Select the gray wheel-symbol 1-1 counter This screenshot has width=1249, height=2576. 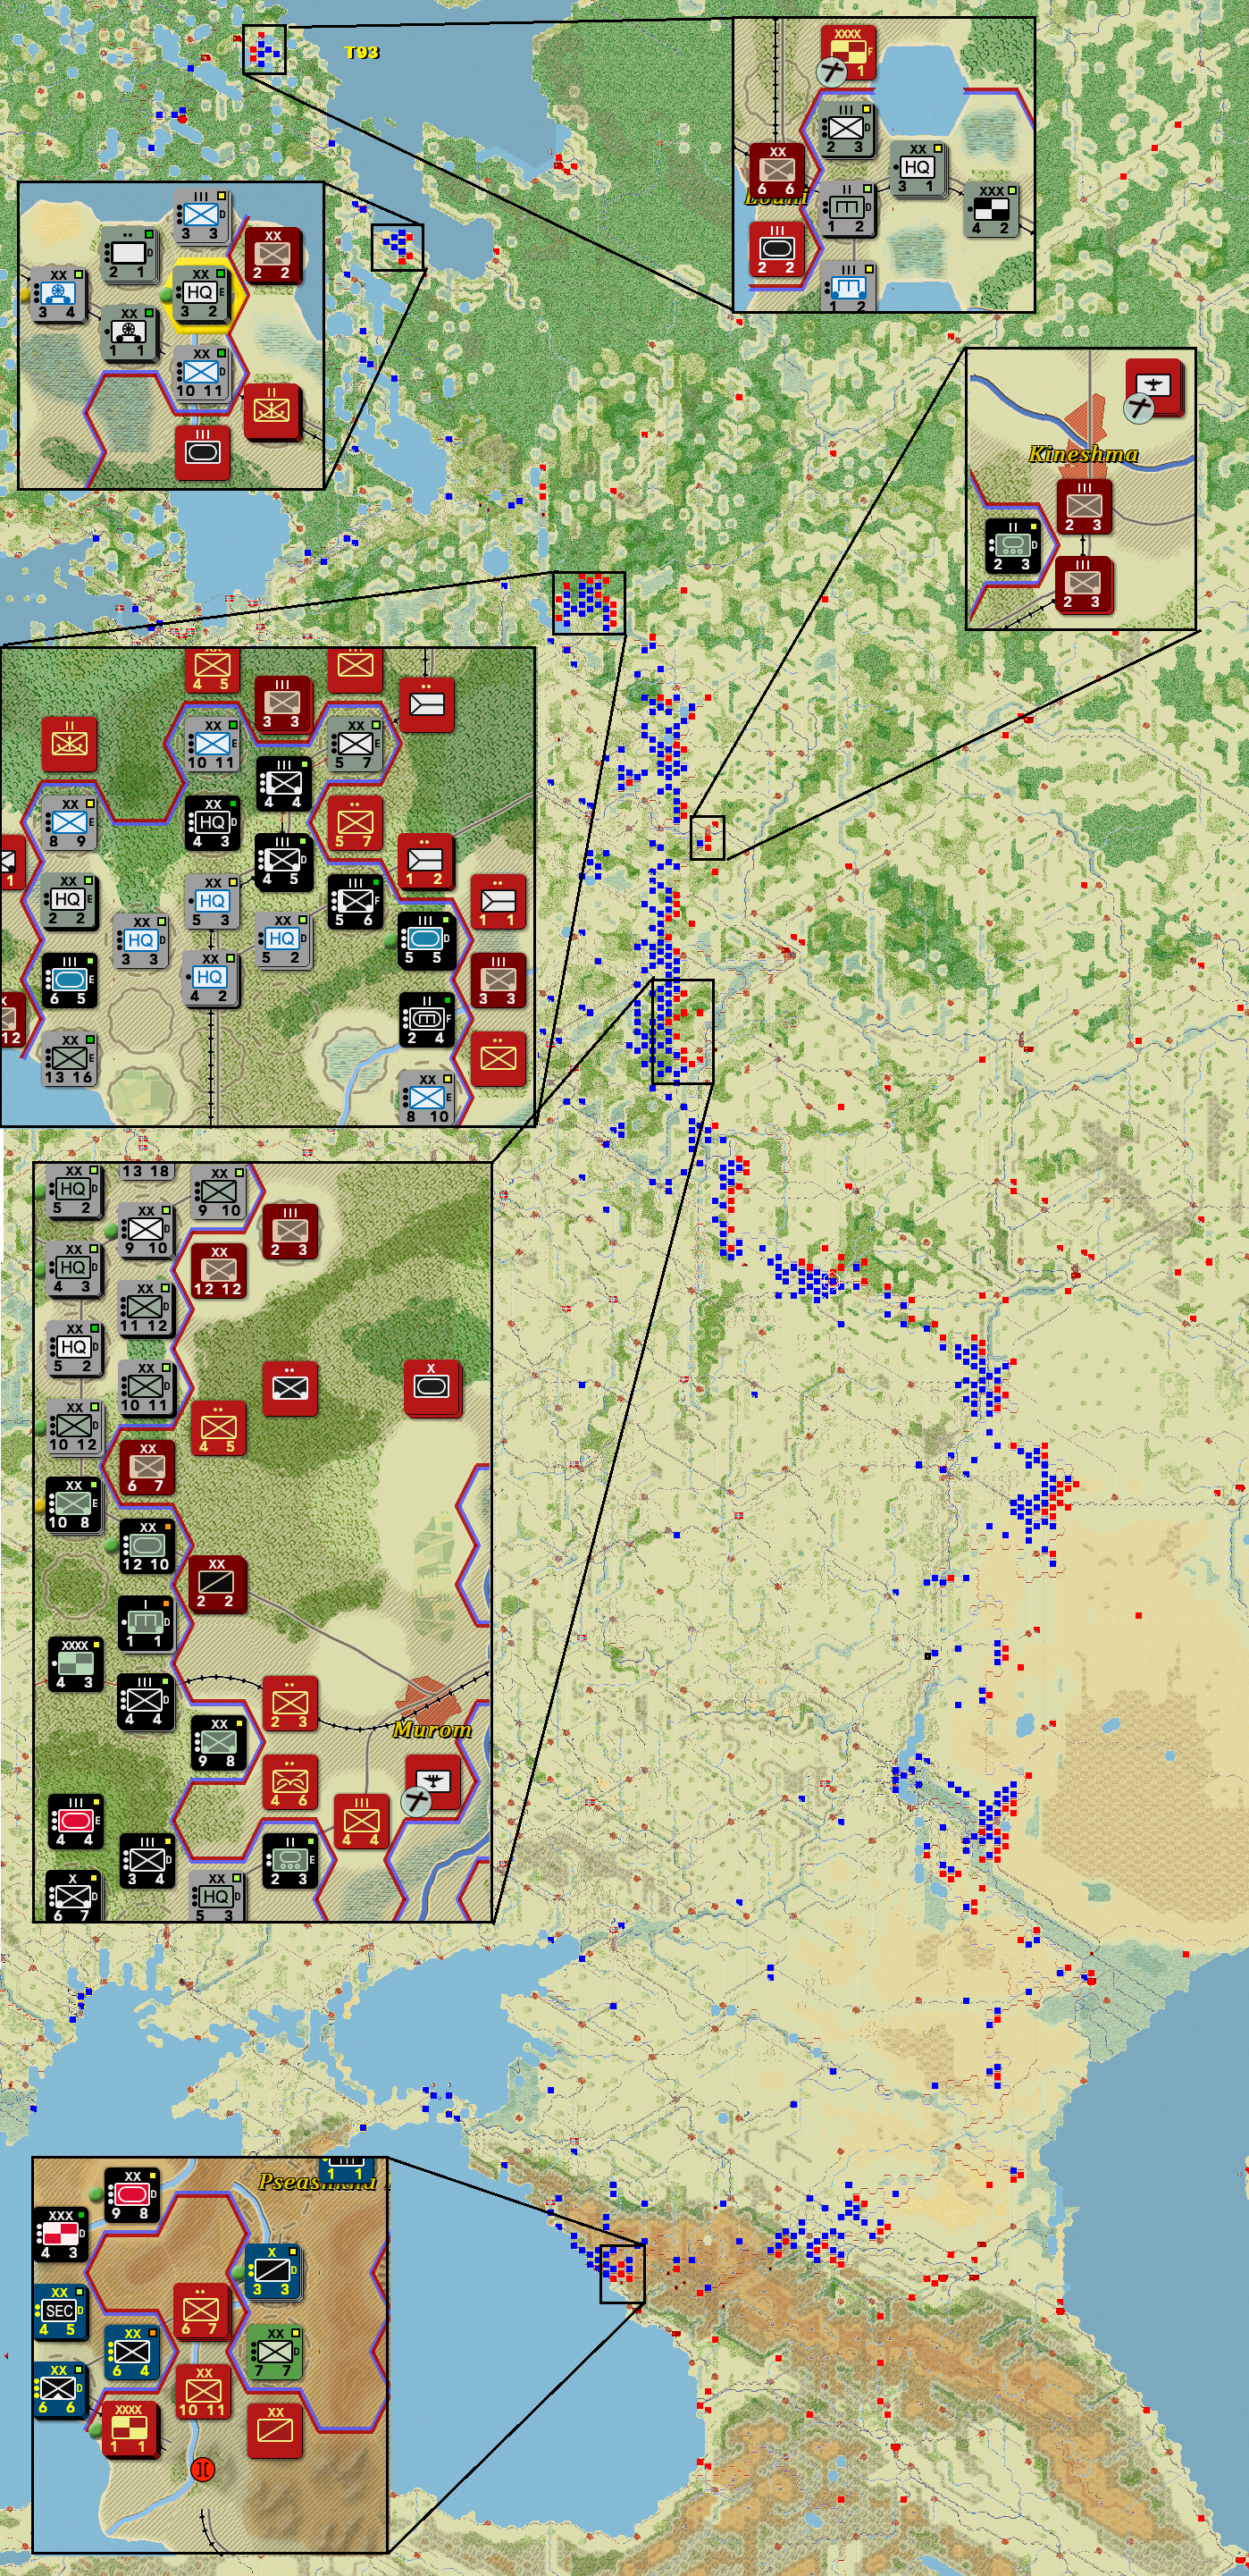pyautogui.click(x=129, y=332)
